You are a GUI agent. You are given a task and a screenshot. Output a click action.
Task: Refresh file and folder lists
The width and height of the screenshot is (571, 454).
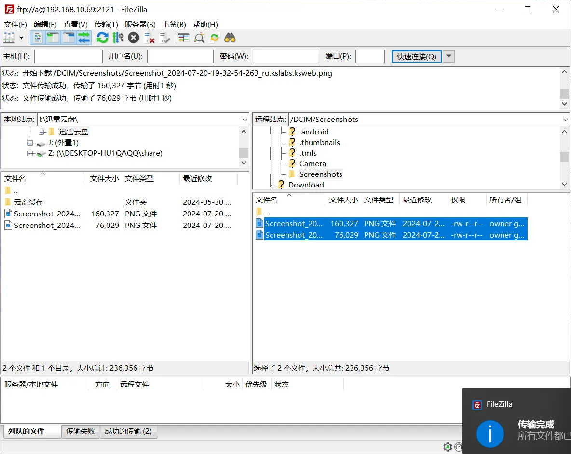point(103,38)
